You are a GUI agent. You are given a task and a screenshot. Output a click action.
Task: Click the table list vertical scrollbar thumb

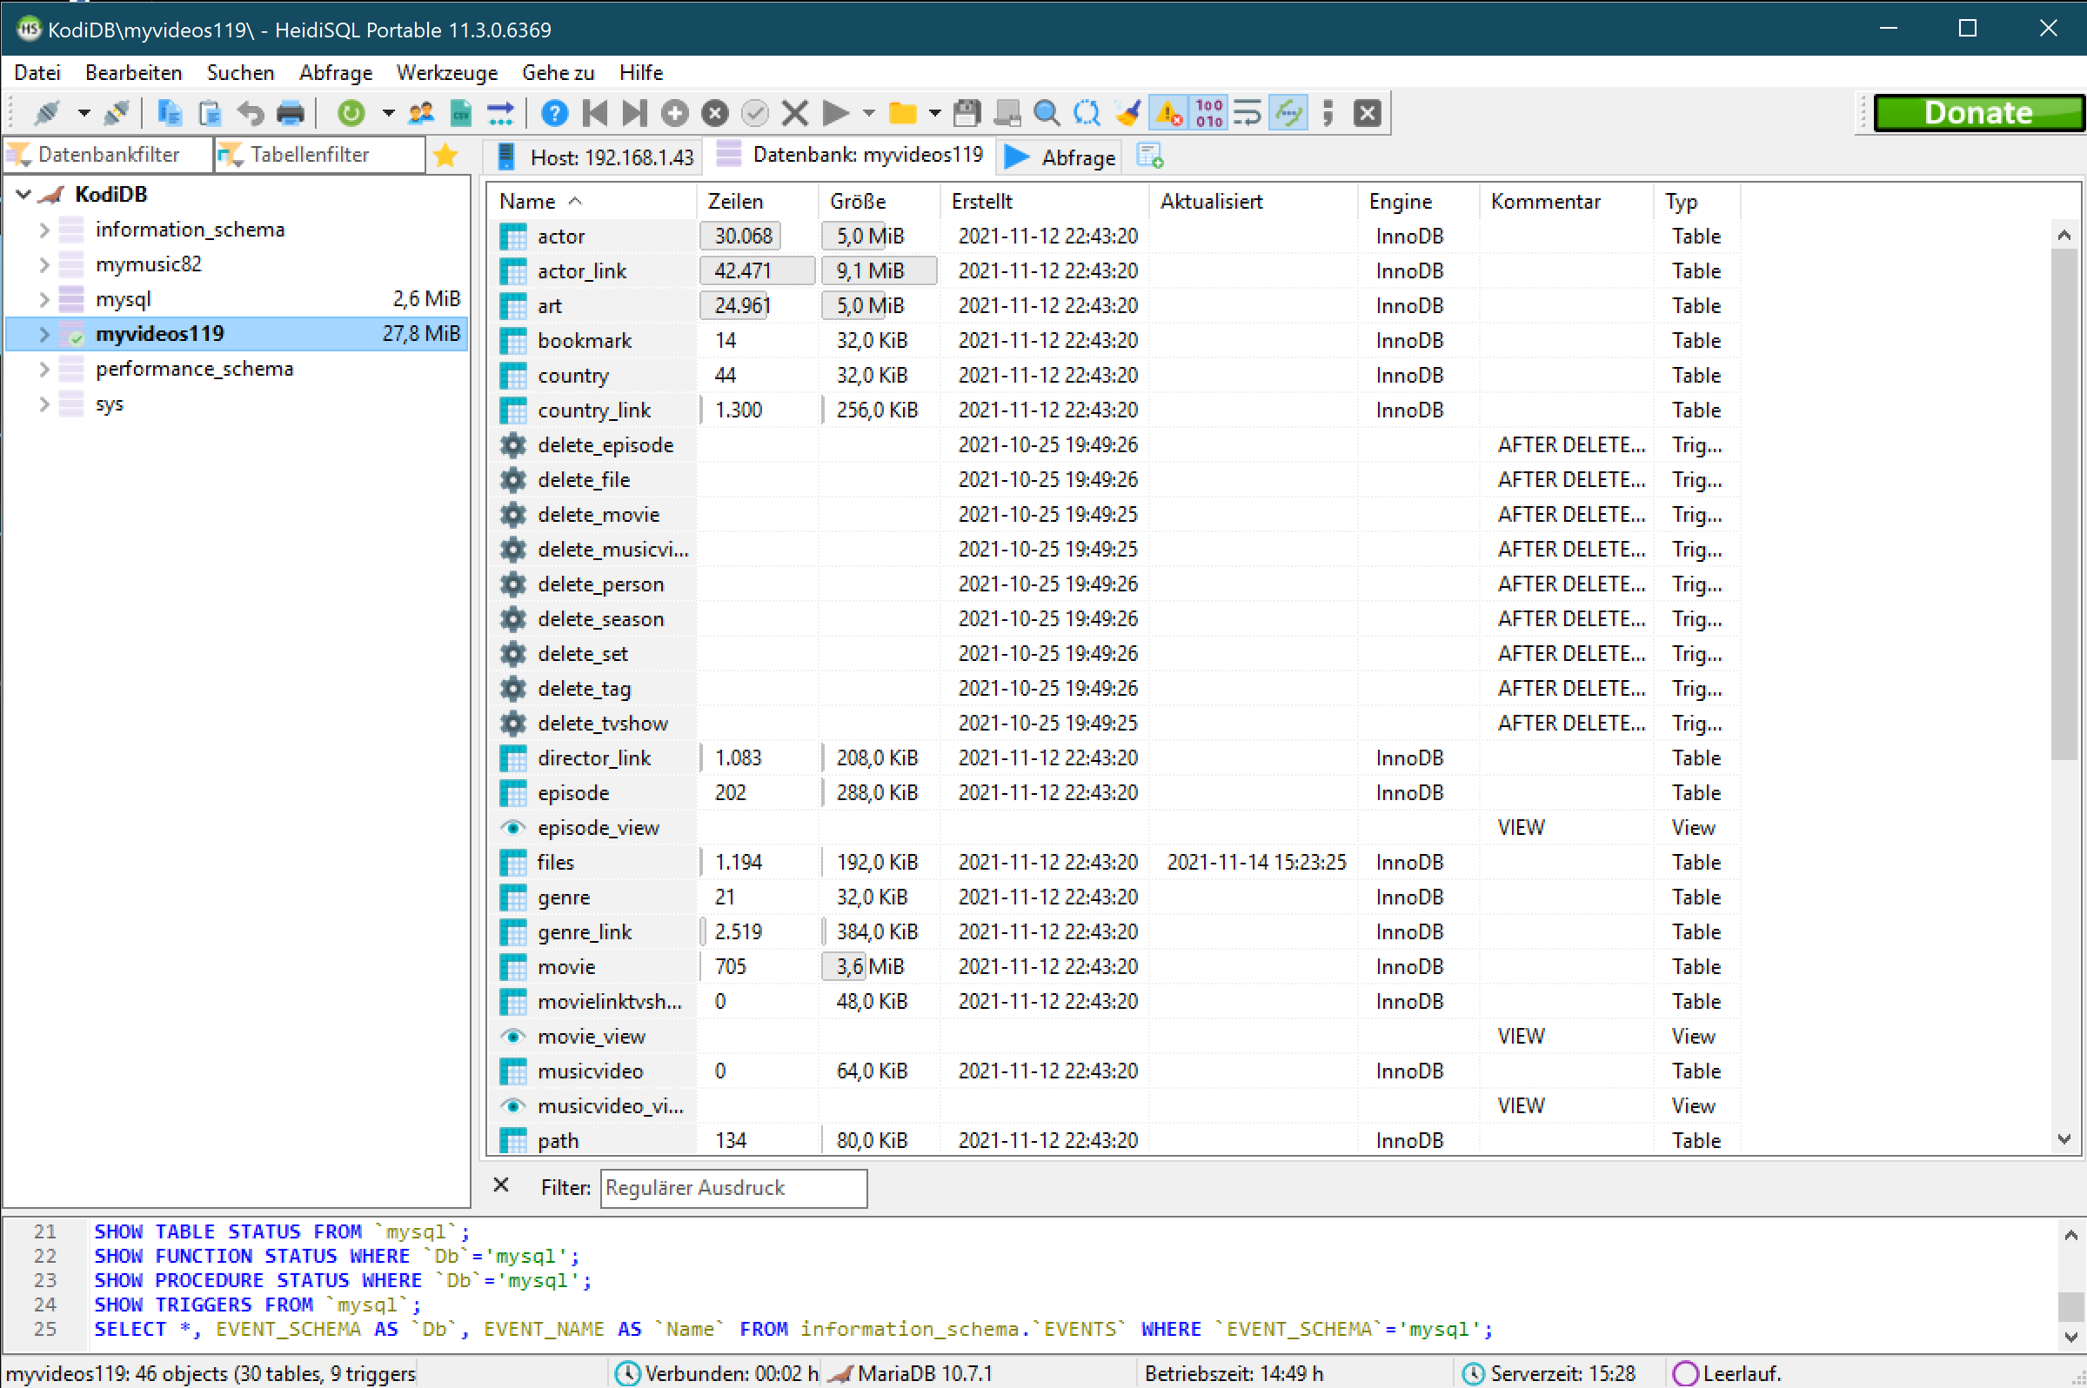2064,504
